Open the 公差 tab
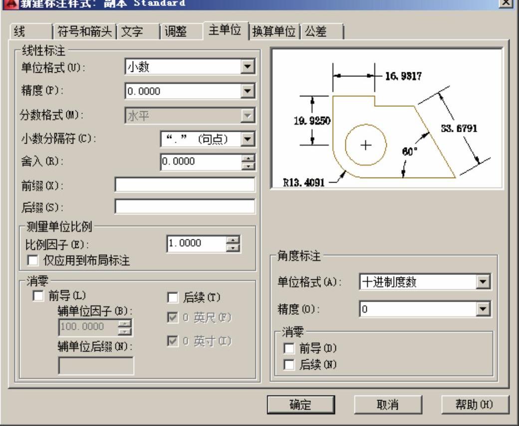This screenshot has width=519, height=426. [315, 32]
